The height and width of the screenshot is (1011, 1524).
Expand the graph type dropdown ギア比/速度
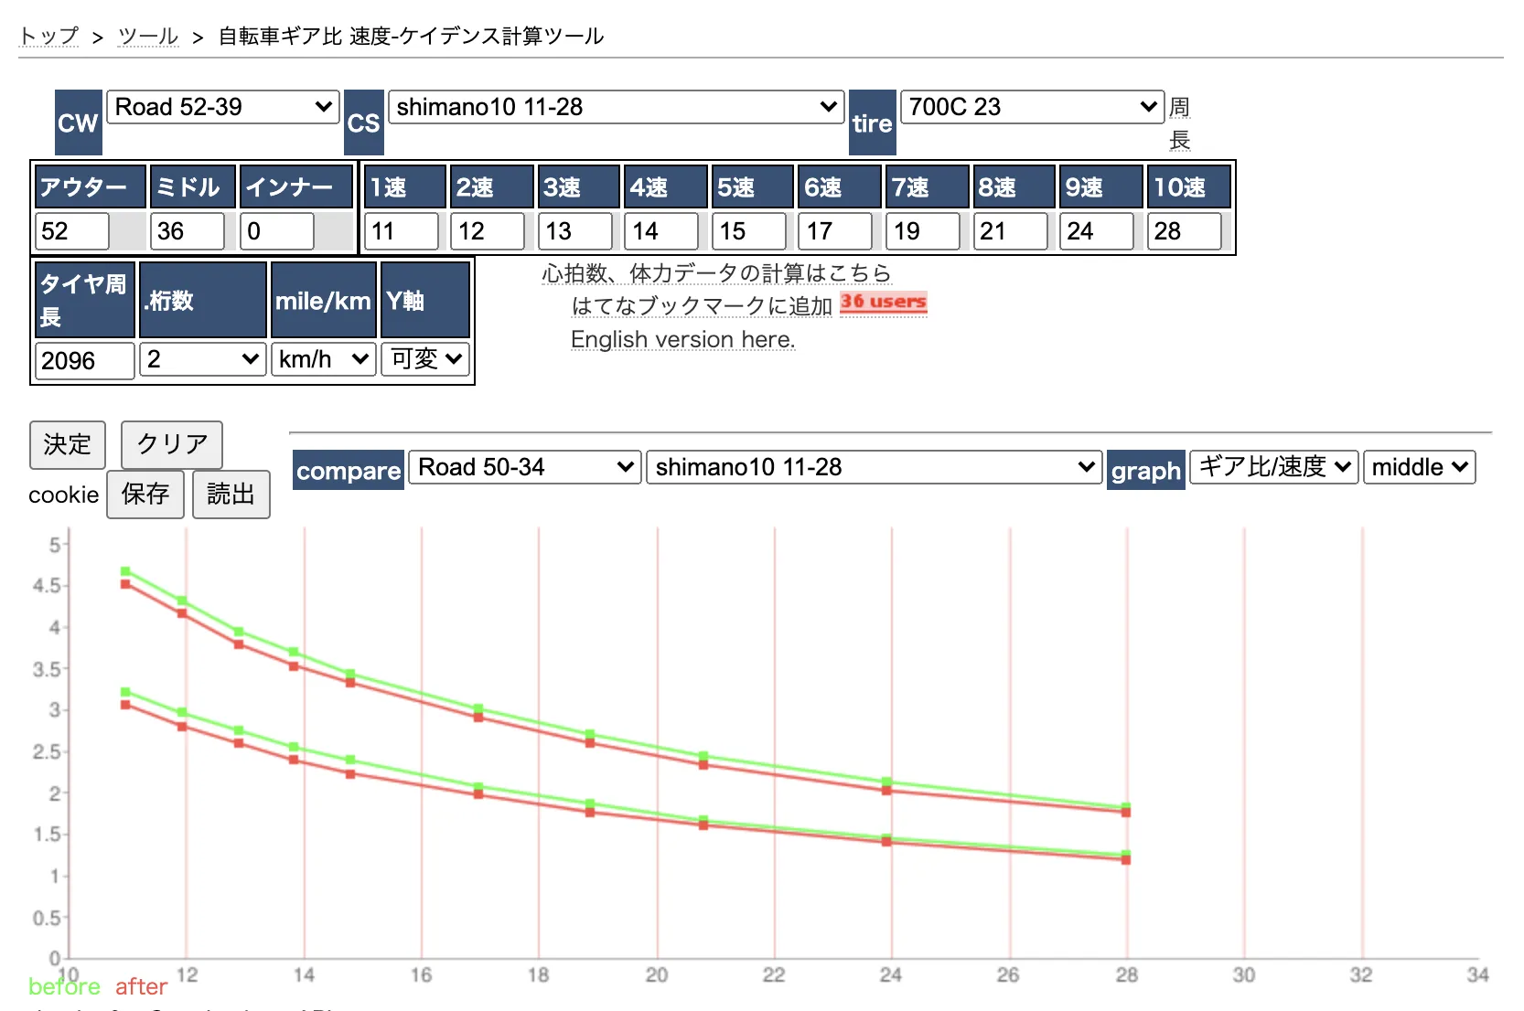pyautogui.click(x=1273, y=468)
